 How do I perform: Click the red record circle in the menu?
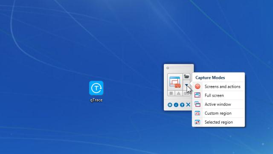(197, 86)
